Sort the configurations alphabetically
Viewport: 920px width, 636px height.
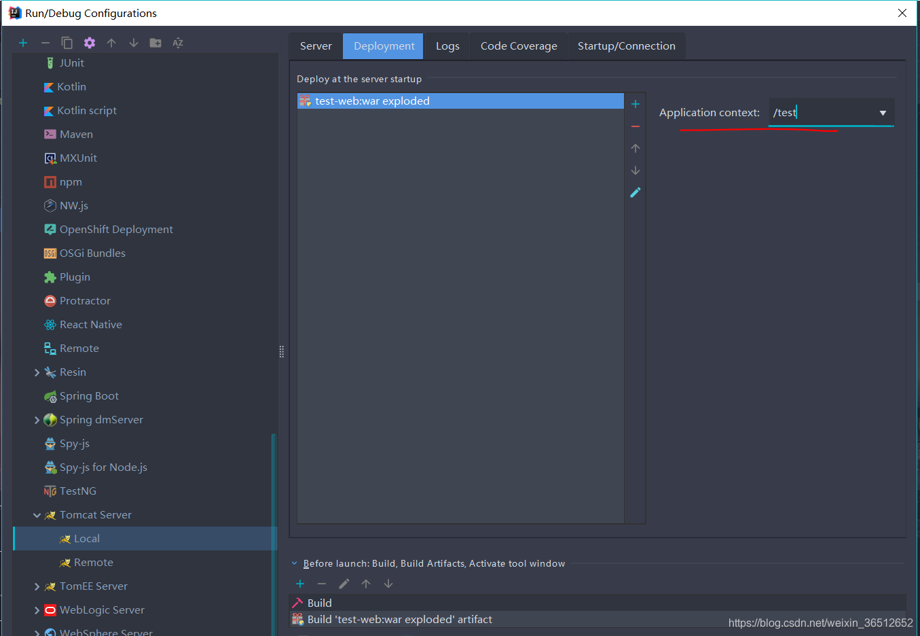pos(178,43)
